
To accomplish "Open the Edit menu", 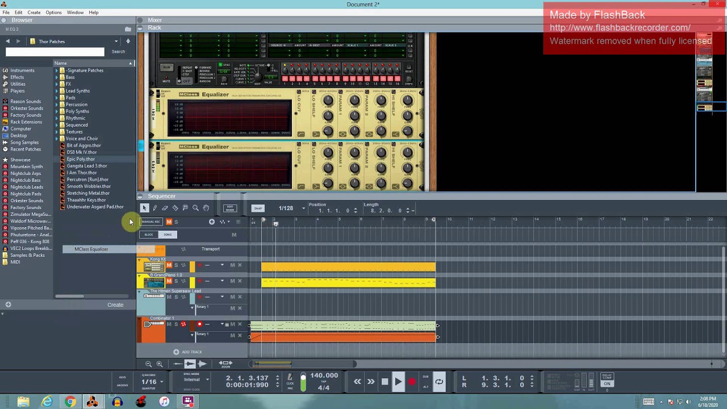I will [x=19, y=12].
